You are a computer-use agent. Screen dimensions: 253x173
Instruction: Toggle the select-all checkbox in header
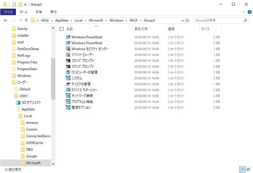pyautogui.click(x=61, y=29)
